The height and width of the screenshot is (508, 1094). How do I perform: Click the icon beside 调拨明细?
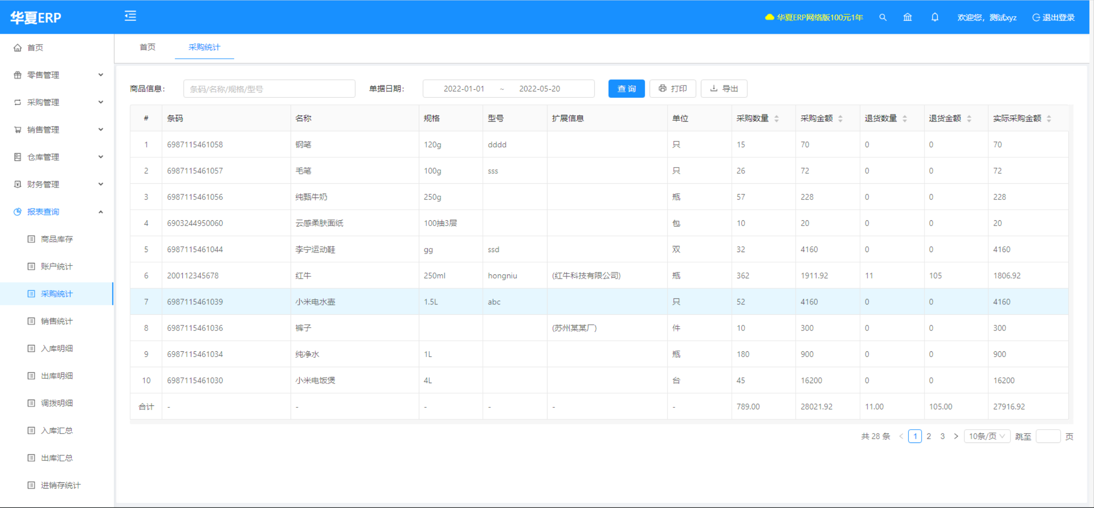[x=31, y=403]
